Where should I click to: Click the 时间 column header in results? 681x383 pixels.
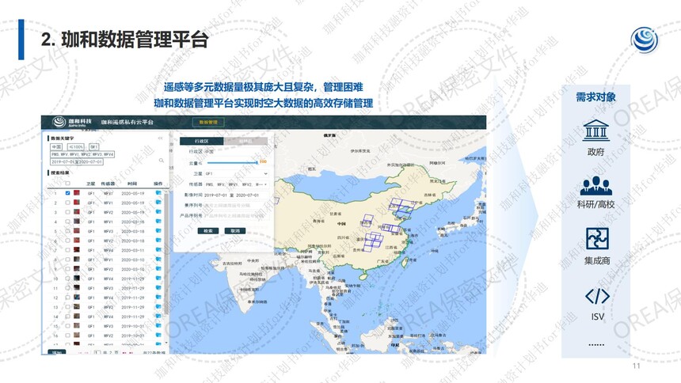tap(132, 184)
